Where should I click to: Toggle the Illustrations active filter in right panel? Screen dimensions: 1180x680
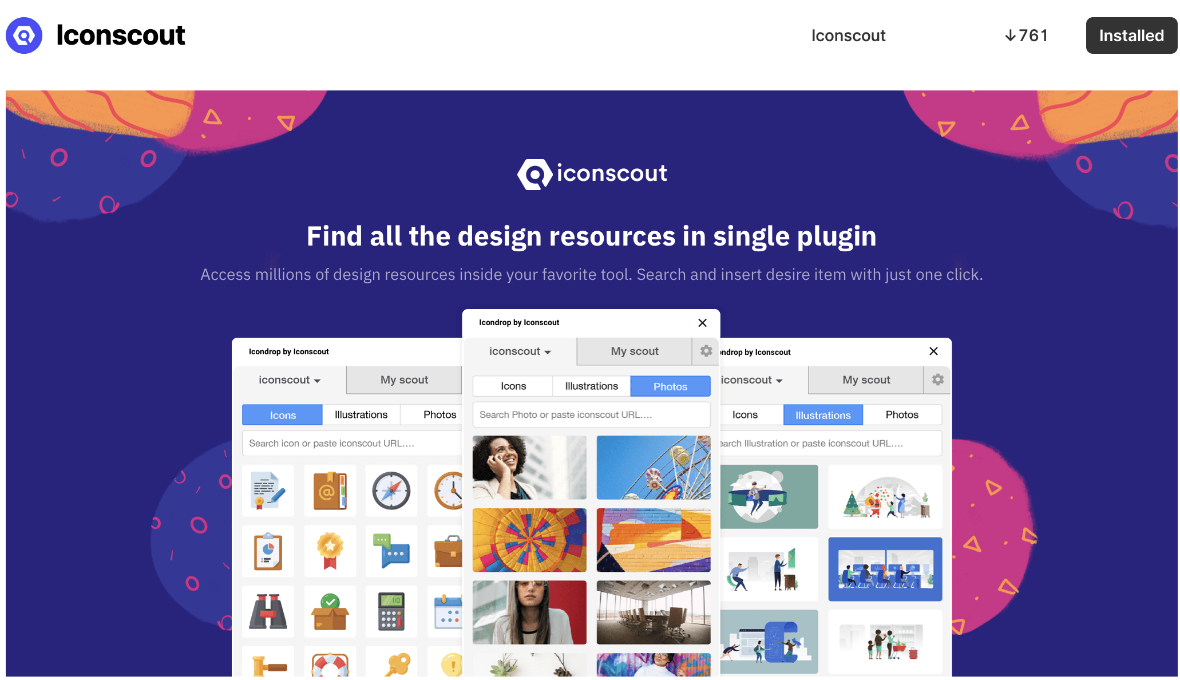tap(822, 414)
